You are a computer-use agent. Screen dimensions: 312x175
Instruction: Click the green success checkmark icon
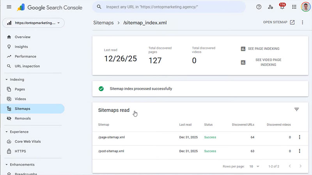coord(101,89)
